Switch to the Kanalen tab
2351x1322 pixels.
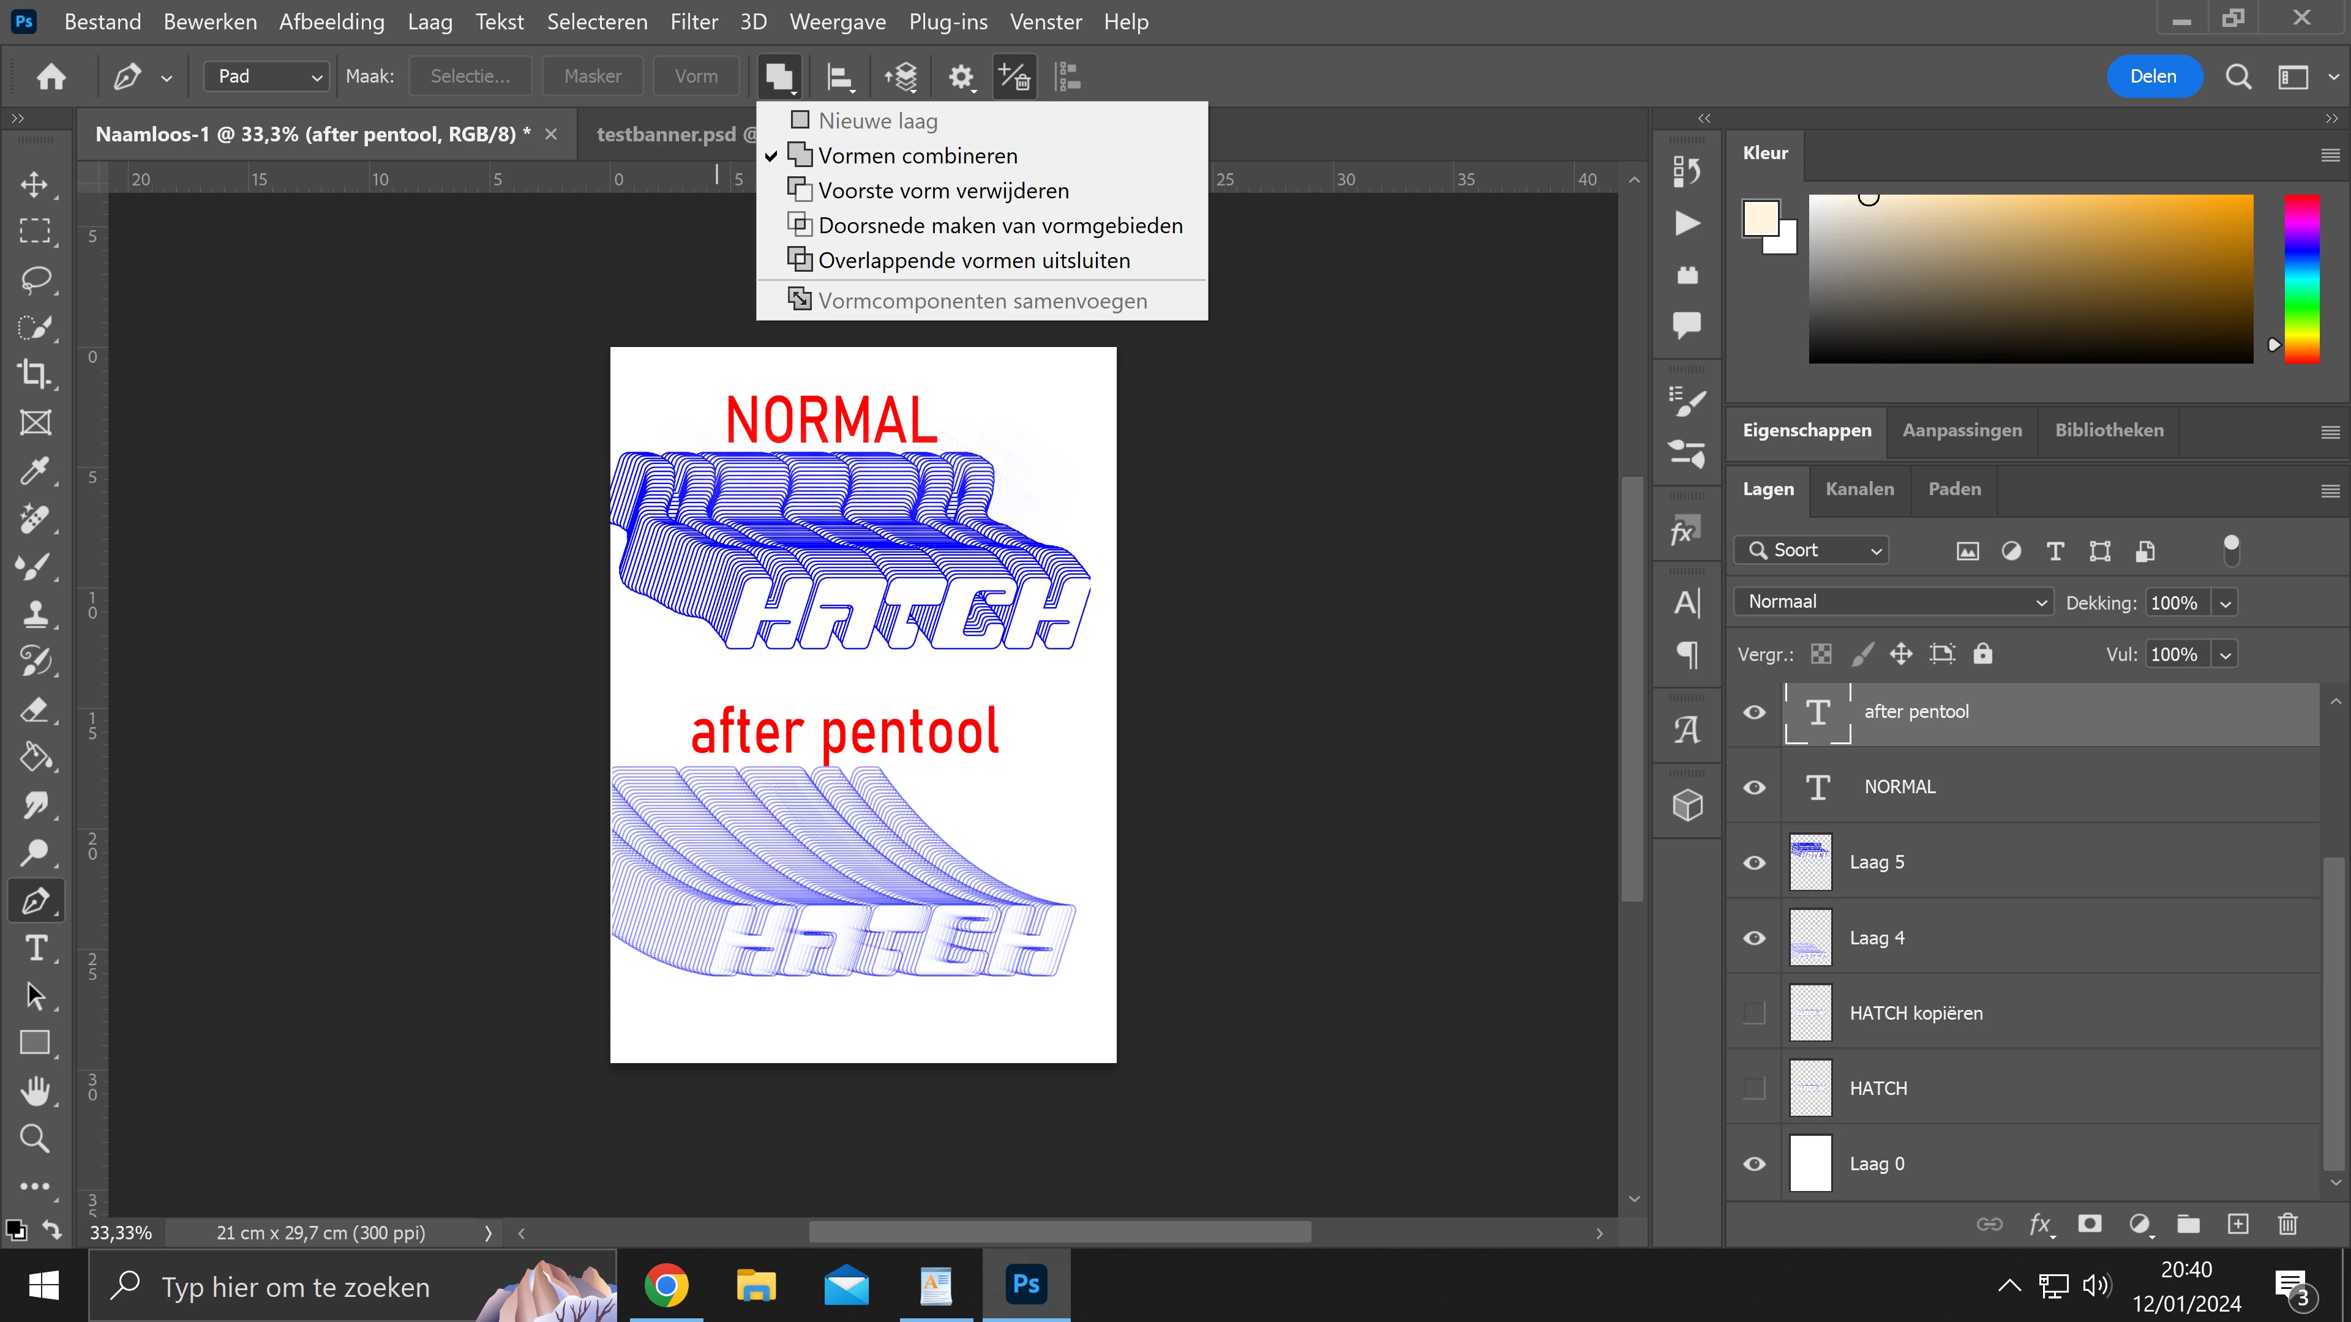[x=1859, y=489]
